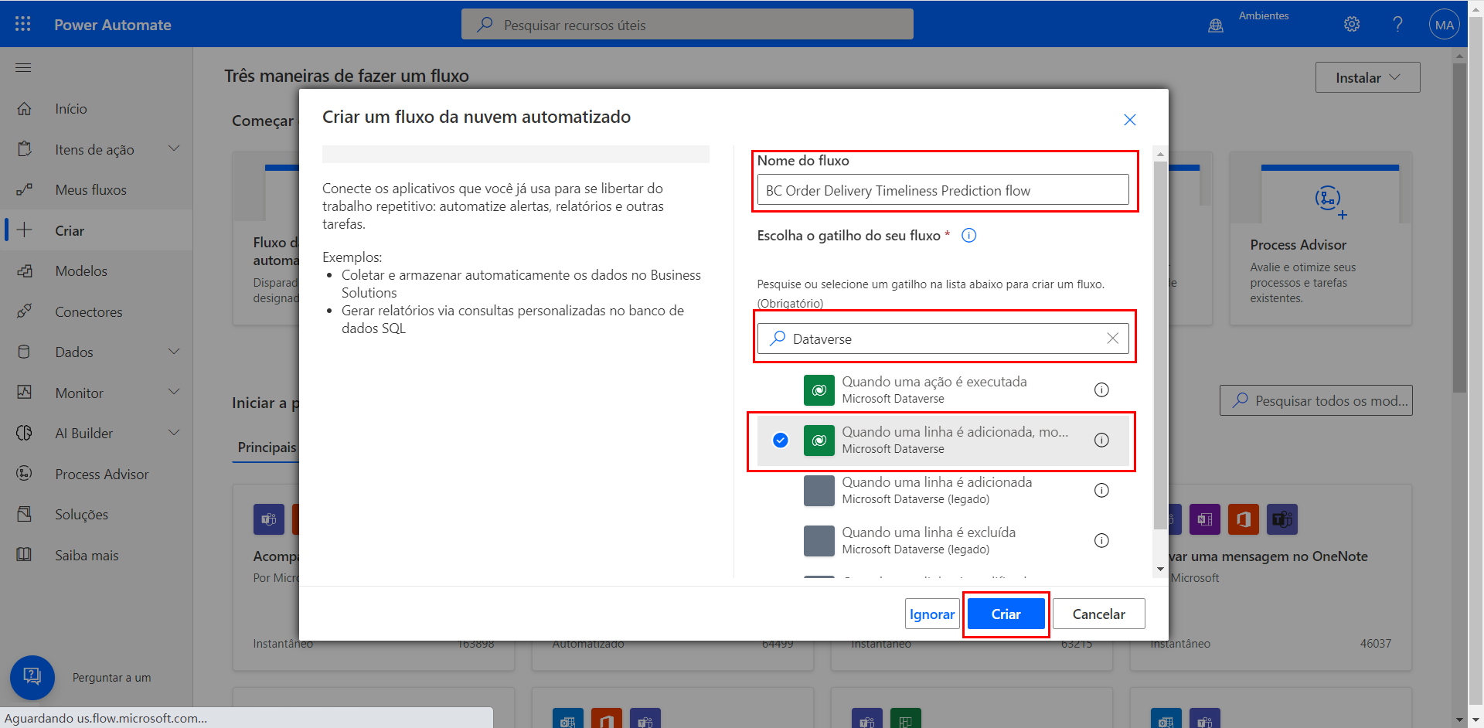Show info for legacy 'Quando uma linha é adicionada'
Viewport: 1484px width, 728px height.
(x=1101, y=491)
